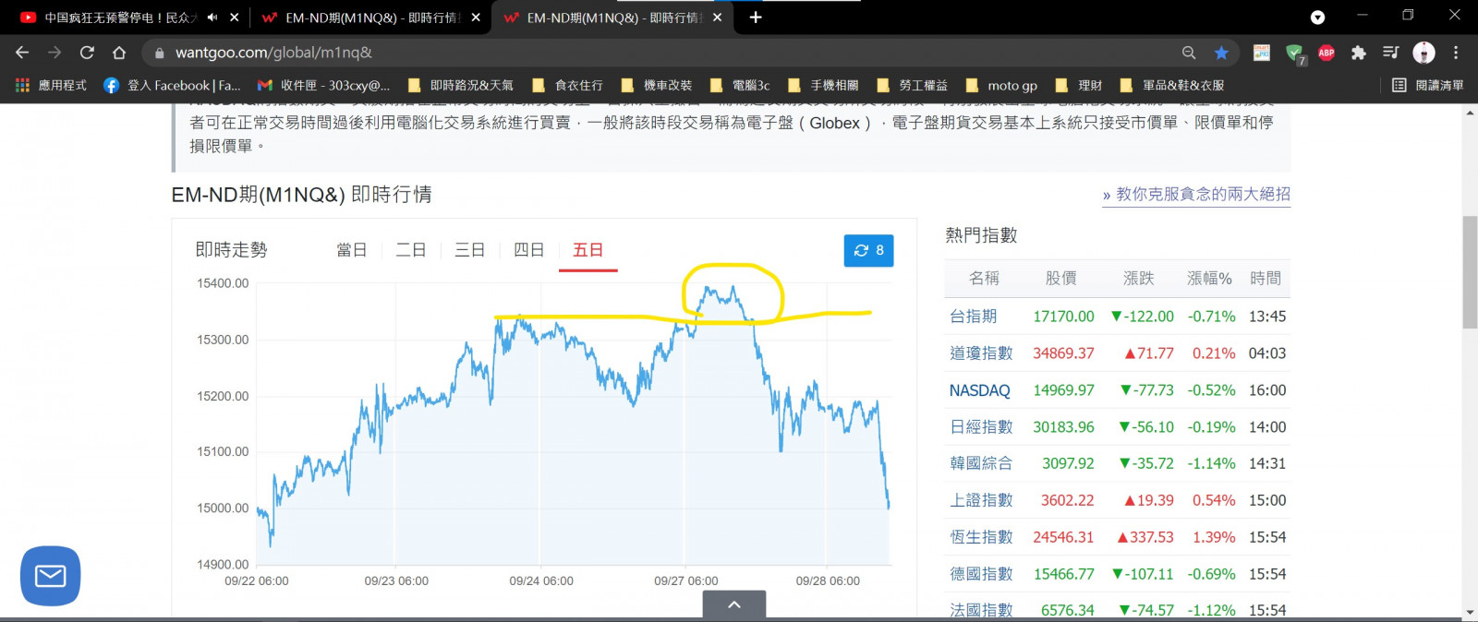Open 道瓊指數 index link

click(981, 353)
